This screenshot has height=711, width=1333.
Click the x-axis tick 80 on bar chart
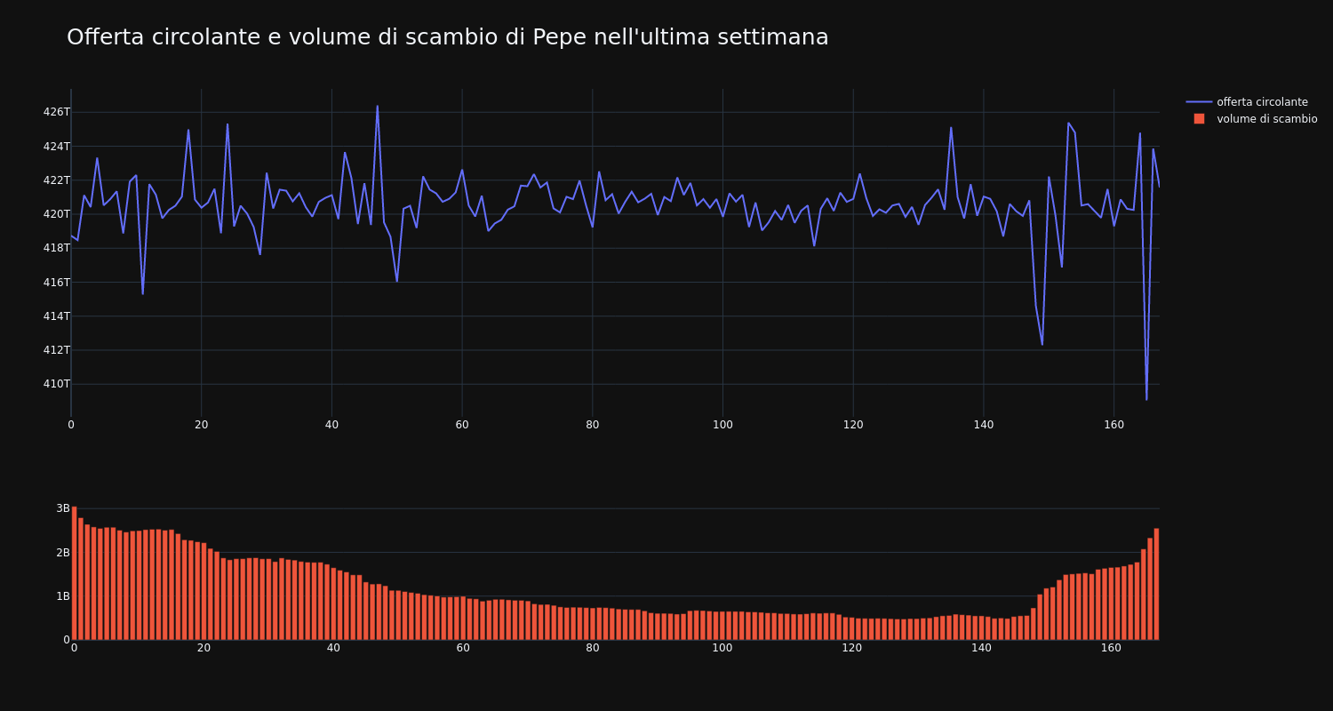593,648
